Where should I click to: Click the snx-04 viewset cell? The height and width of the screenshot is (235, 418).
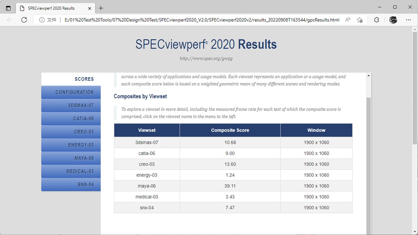point(147,208)
